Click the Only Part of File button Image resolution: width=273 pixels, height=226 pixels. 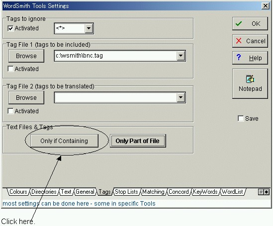[x=138, y=141]
